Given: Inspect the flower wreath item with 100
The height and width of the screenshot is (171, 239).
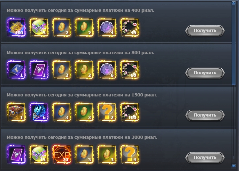Looking at the screenshot, I should [130, 112].
